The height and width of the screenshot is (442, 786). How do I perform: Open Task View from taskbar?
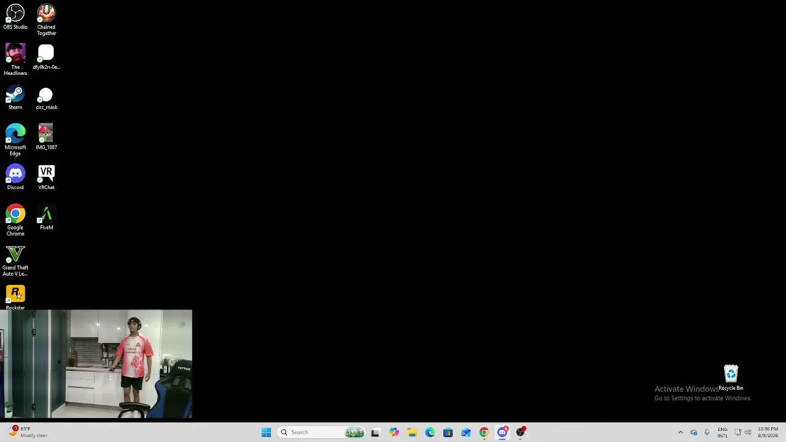(x=375, y=432)
